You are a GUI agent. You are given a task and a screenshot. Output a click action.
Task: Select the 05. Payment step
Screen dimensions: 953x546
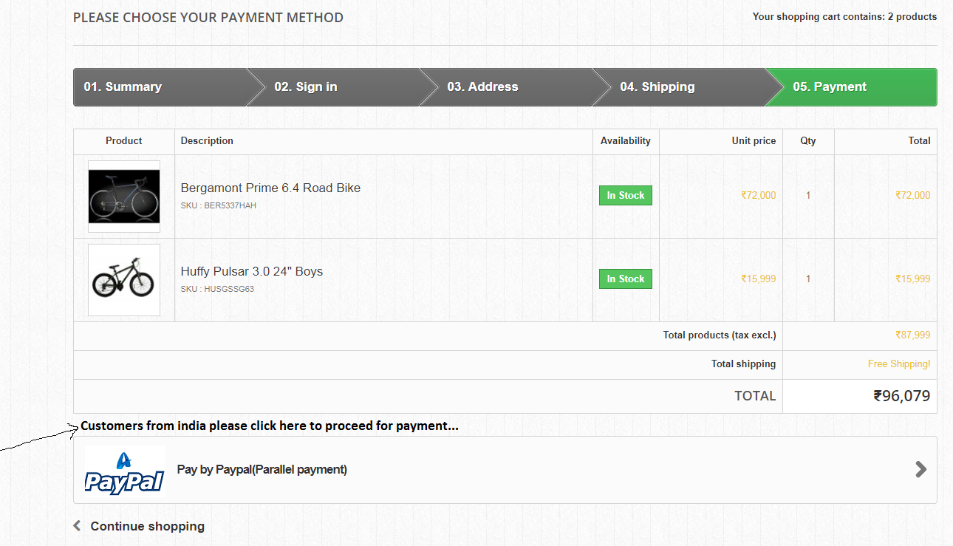830,86
